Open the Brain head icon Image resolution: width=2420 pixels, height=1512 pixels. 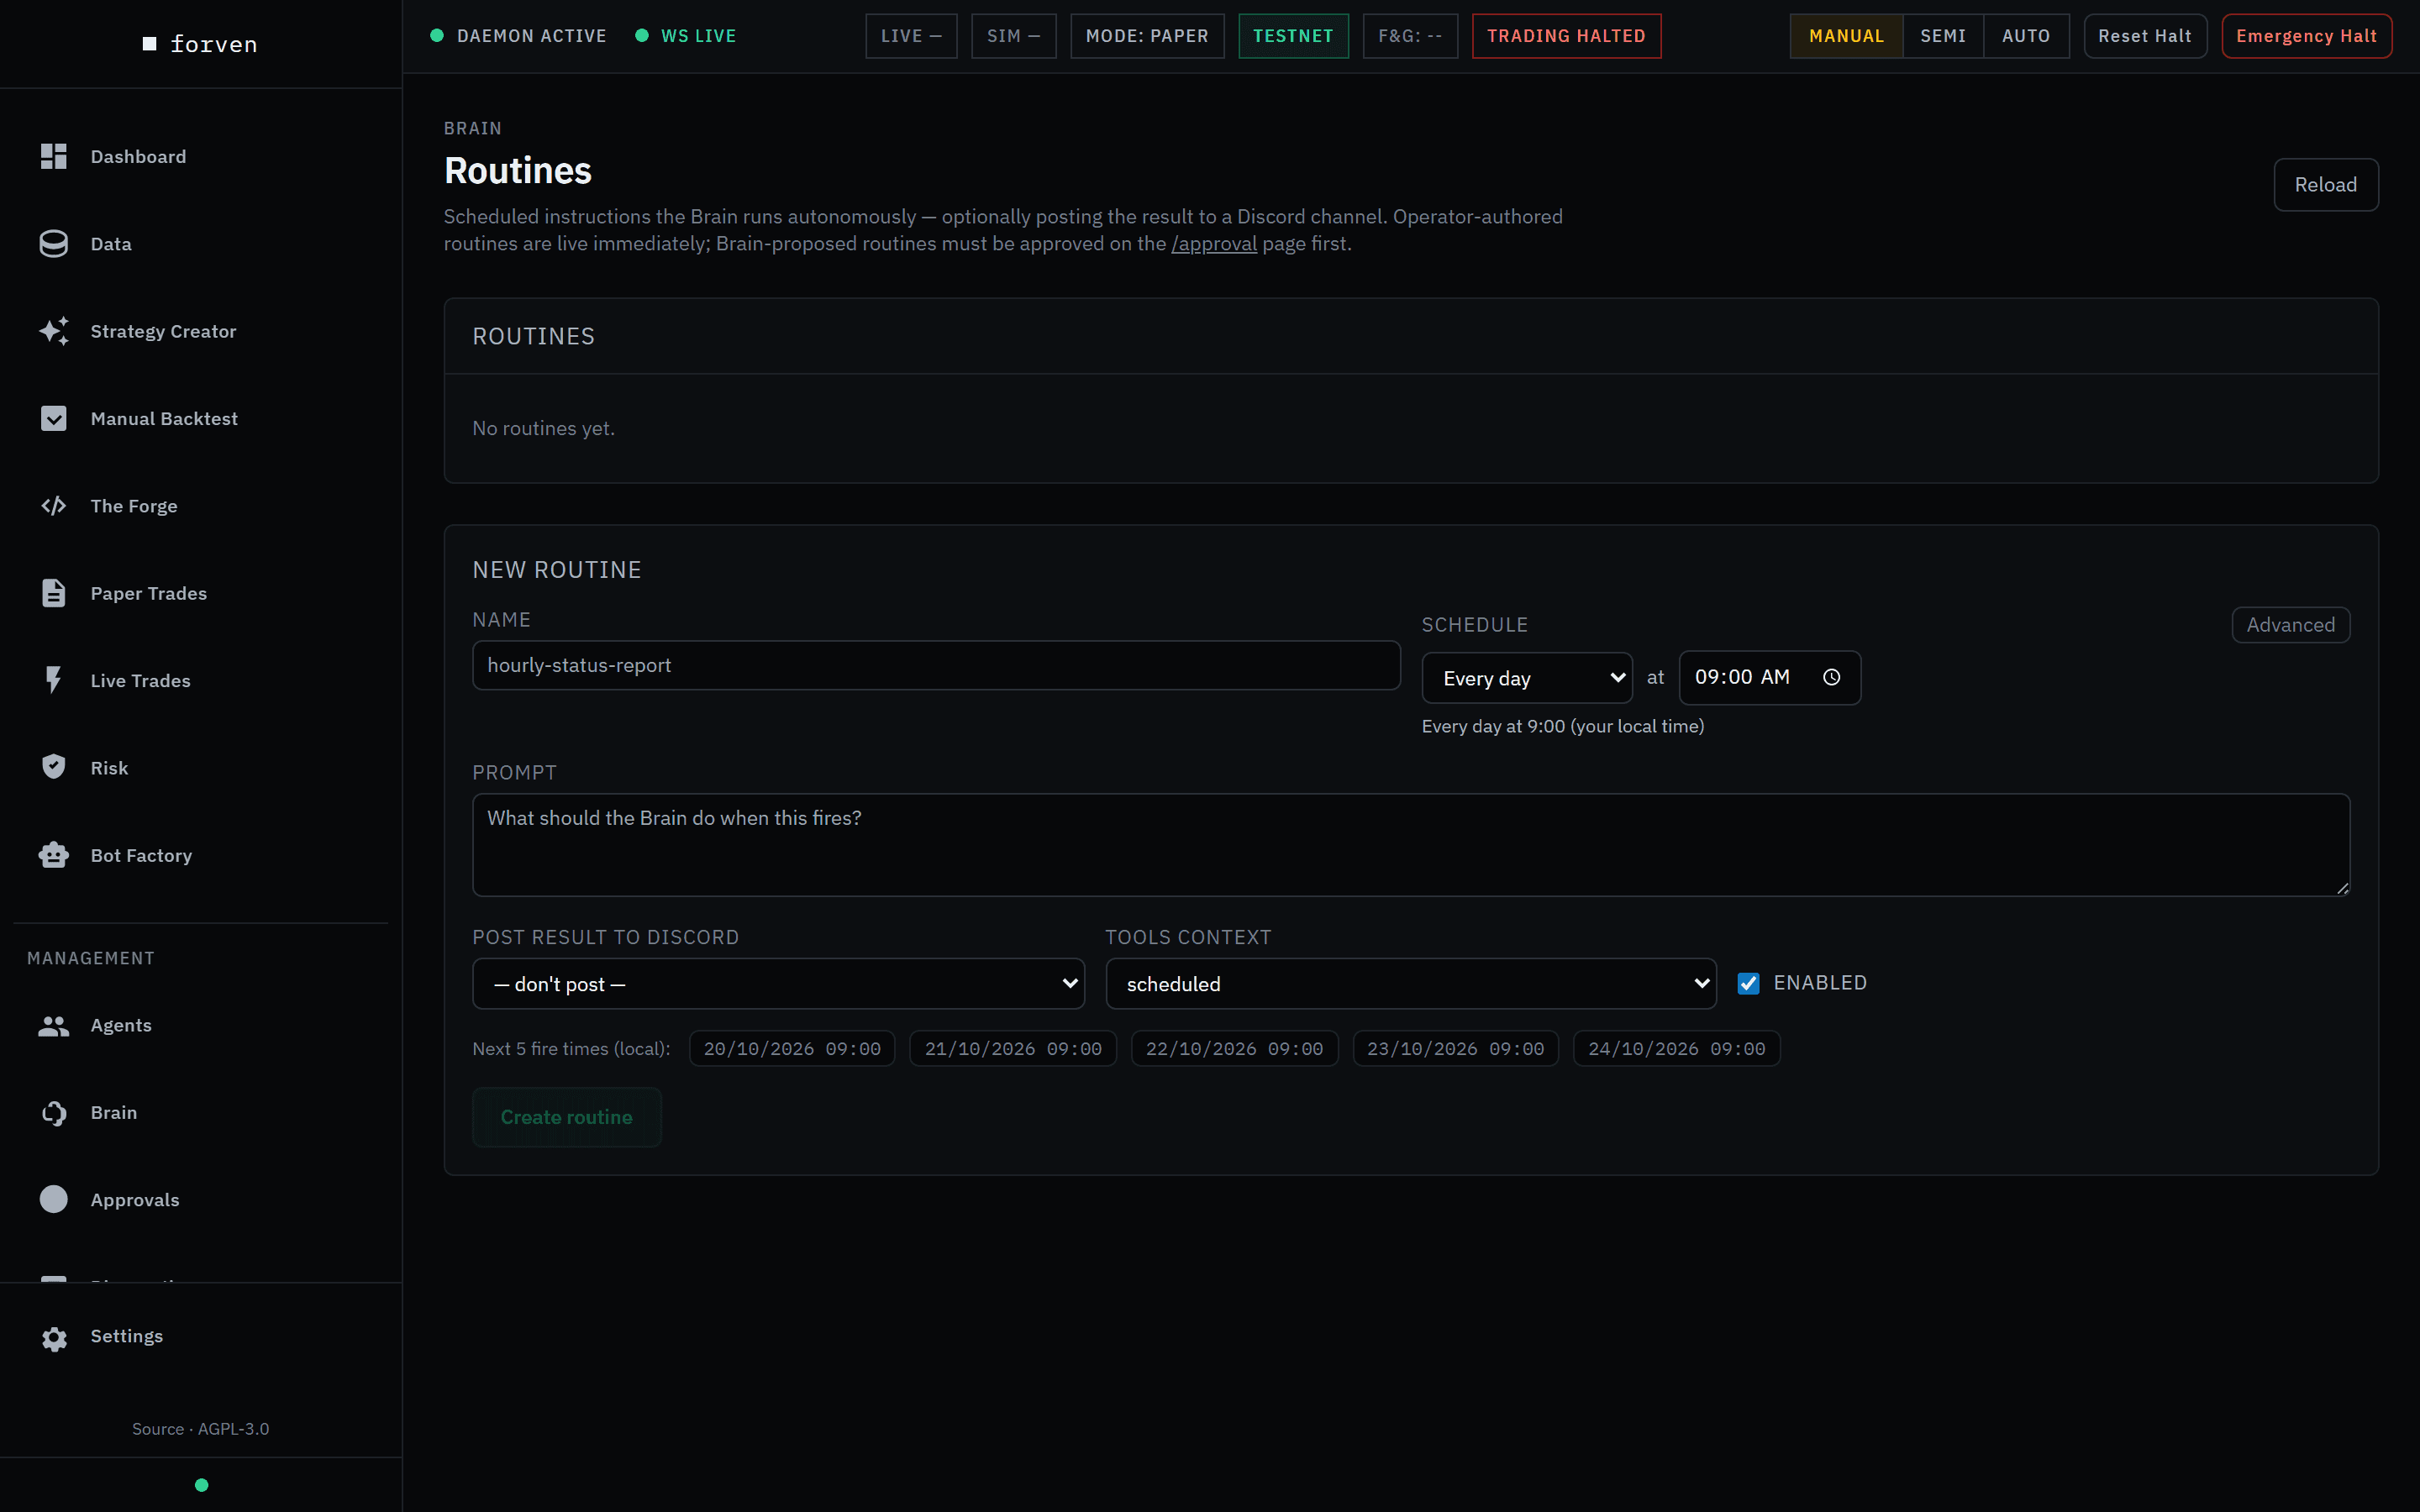54,1113
